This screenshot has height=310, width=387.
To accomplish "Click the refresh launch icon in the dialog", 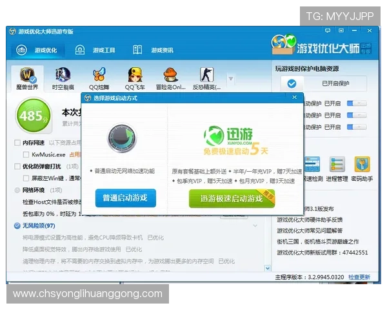I will [122, 138].
